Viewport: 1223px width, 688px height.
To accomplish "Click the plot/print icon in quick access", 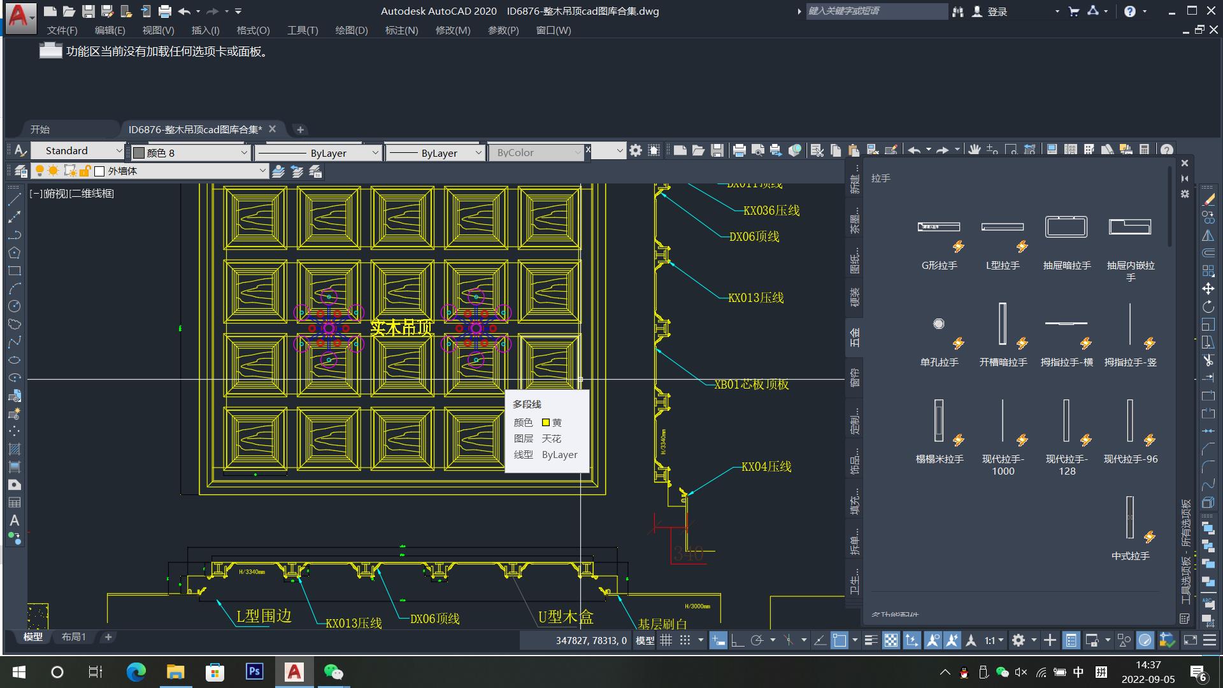I will click(x=165, y=11).
